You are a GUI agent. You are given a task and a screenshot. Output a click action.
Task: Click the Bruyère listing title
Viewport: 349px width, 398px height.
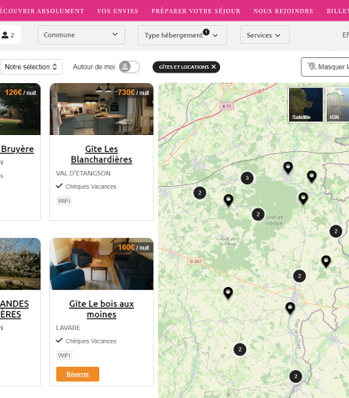pos(17,148)
